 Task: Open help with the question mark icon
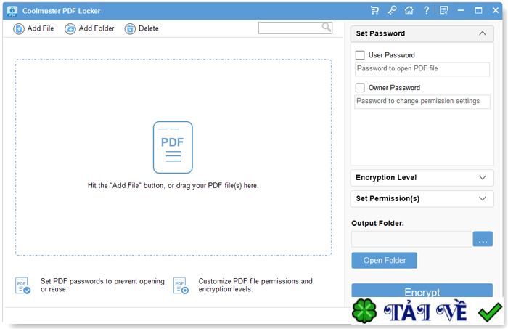(427, 10)
